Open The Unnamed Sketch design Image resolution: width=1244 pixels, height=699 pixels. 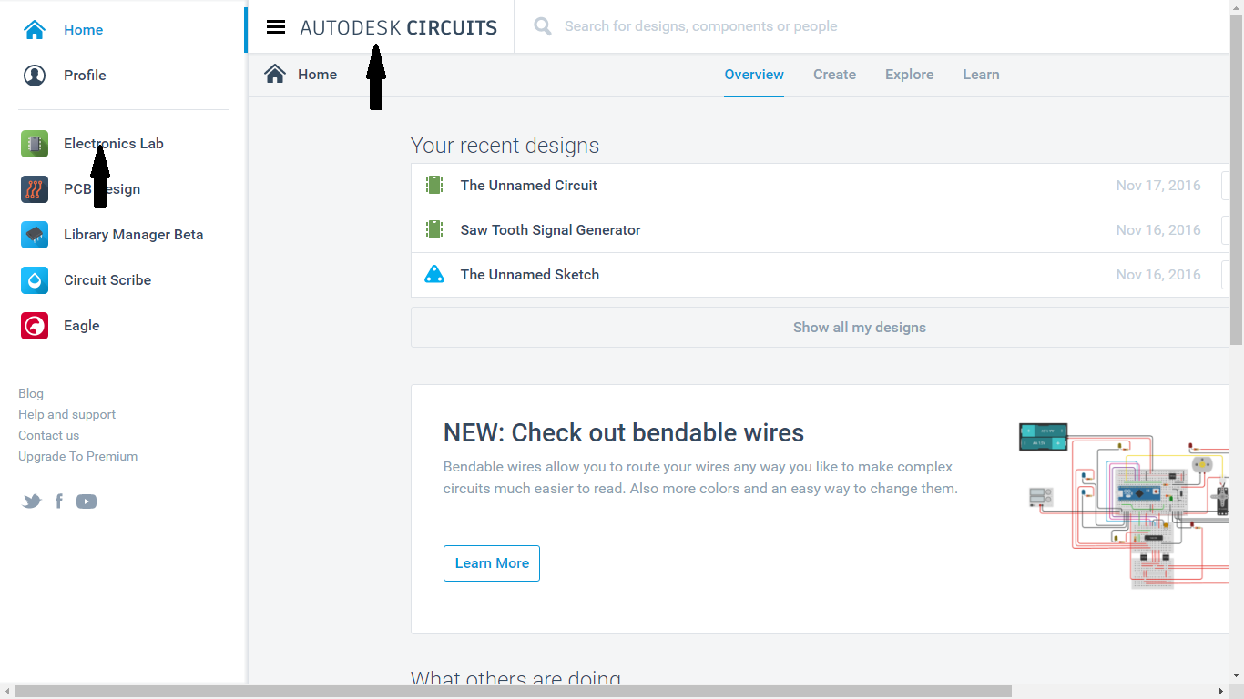click(529, 275)
